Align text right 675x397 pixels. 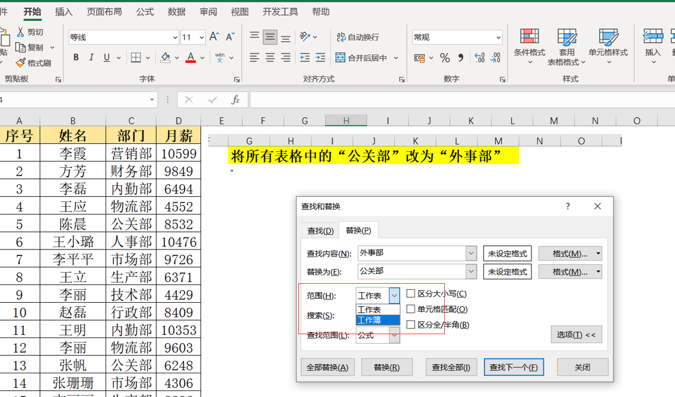[285, 57]
